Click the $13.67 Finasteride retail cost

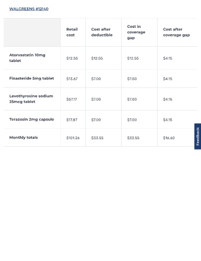[72, 79]
